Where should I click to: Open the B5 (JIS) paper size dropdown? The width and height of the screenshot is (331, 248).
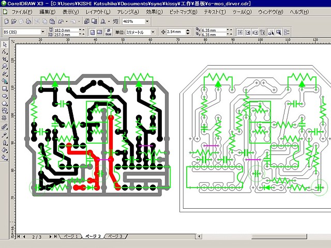(x=43, y=32)
